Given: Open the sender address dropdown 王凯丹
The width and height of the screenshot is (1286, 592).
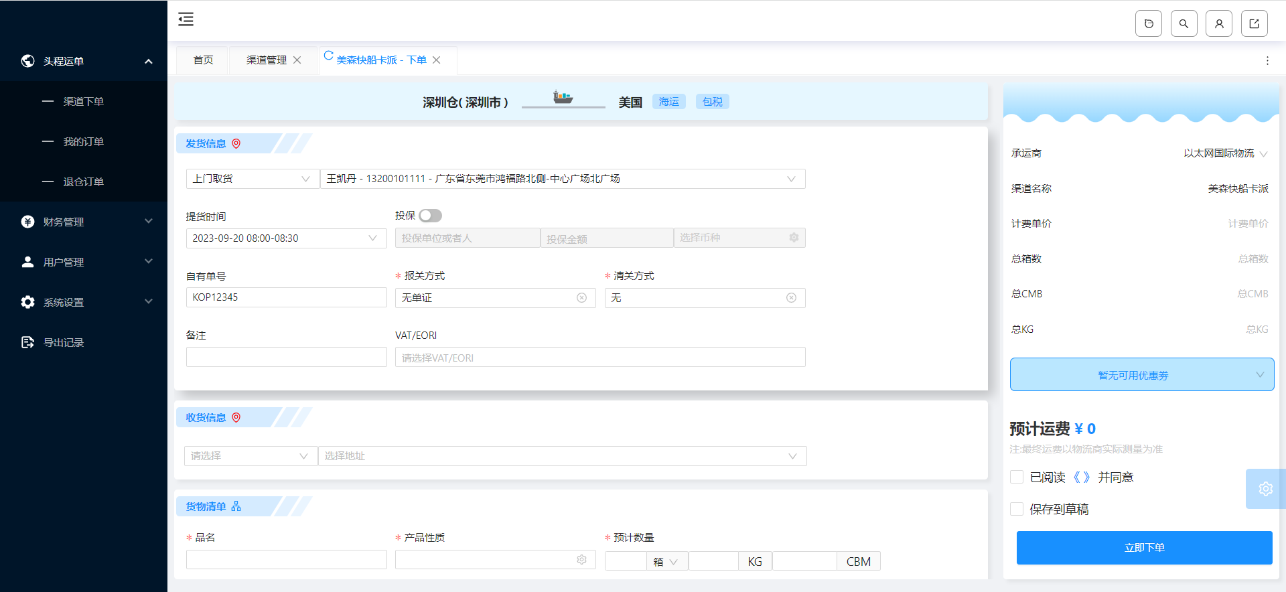Looking at the screenshot, I should (563, 179).
